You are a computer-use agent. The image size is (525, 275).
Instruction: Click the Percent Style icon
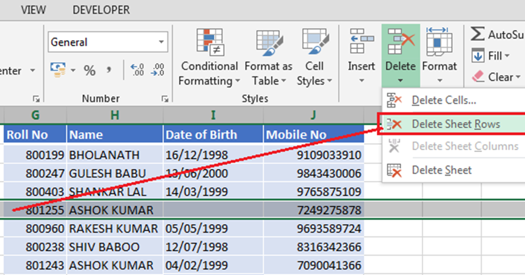(x=90, y=71)
